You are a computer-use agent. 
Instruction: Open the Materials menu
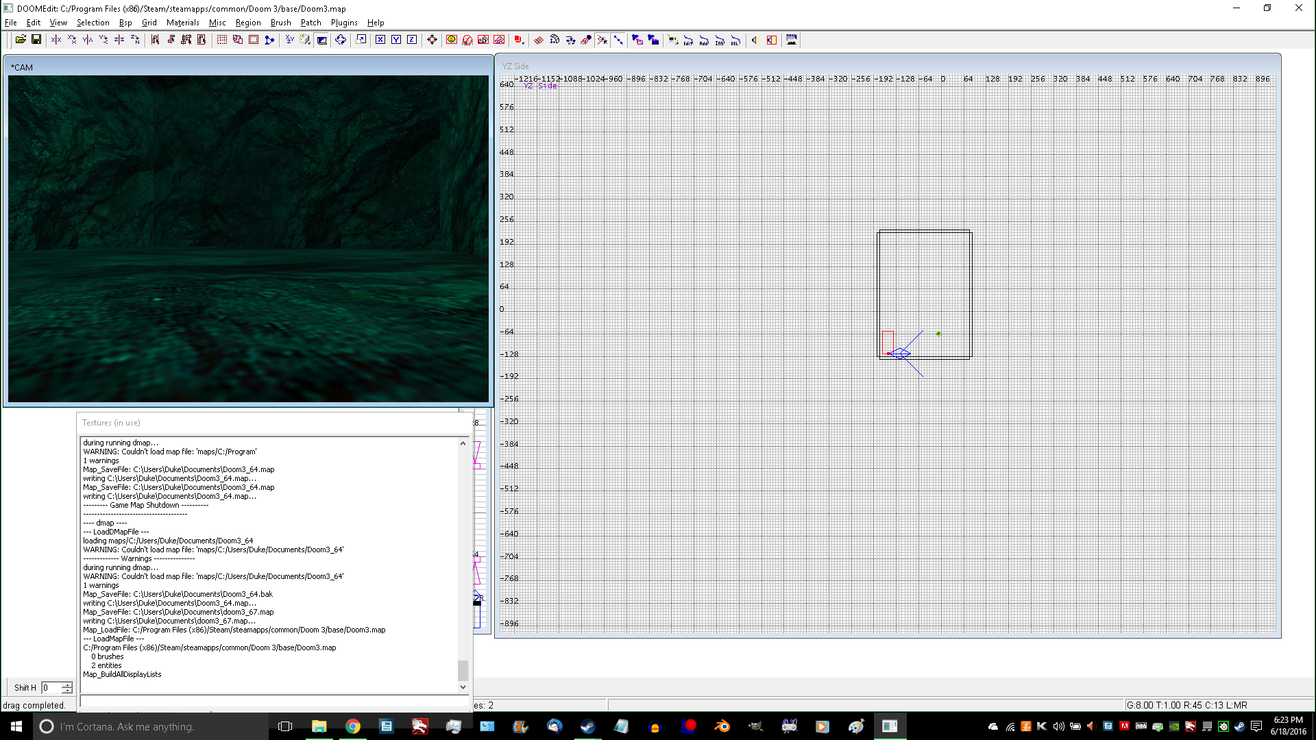tap(182, 23)
